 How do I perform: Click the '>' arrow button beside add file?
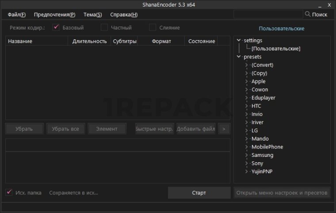(x=224, y=129)
